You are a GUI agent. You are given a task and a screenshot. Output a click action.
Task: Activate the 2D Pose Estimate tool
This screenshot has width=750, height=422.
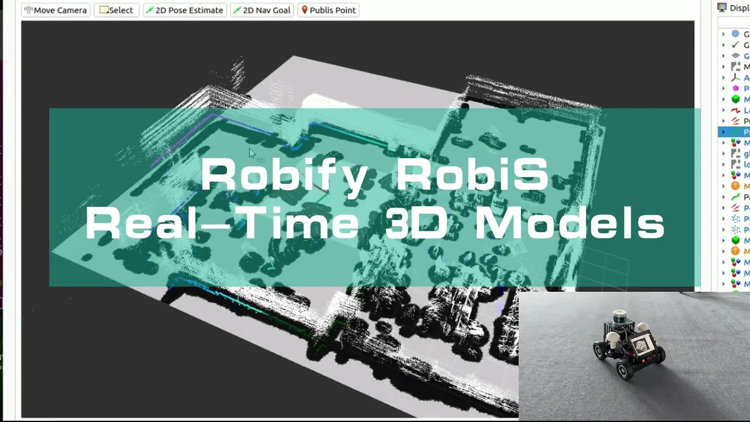[185, 10]
